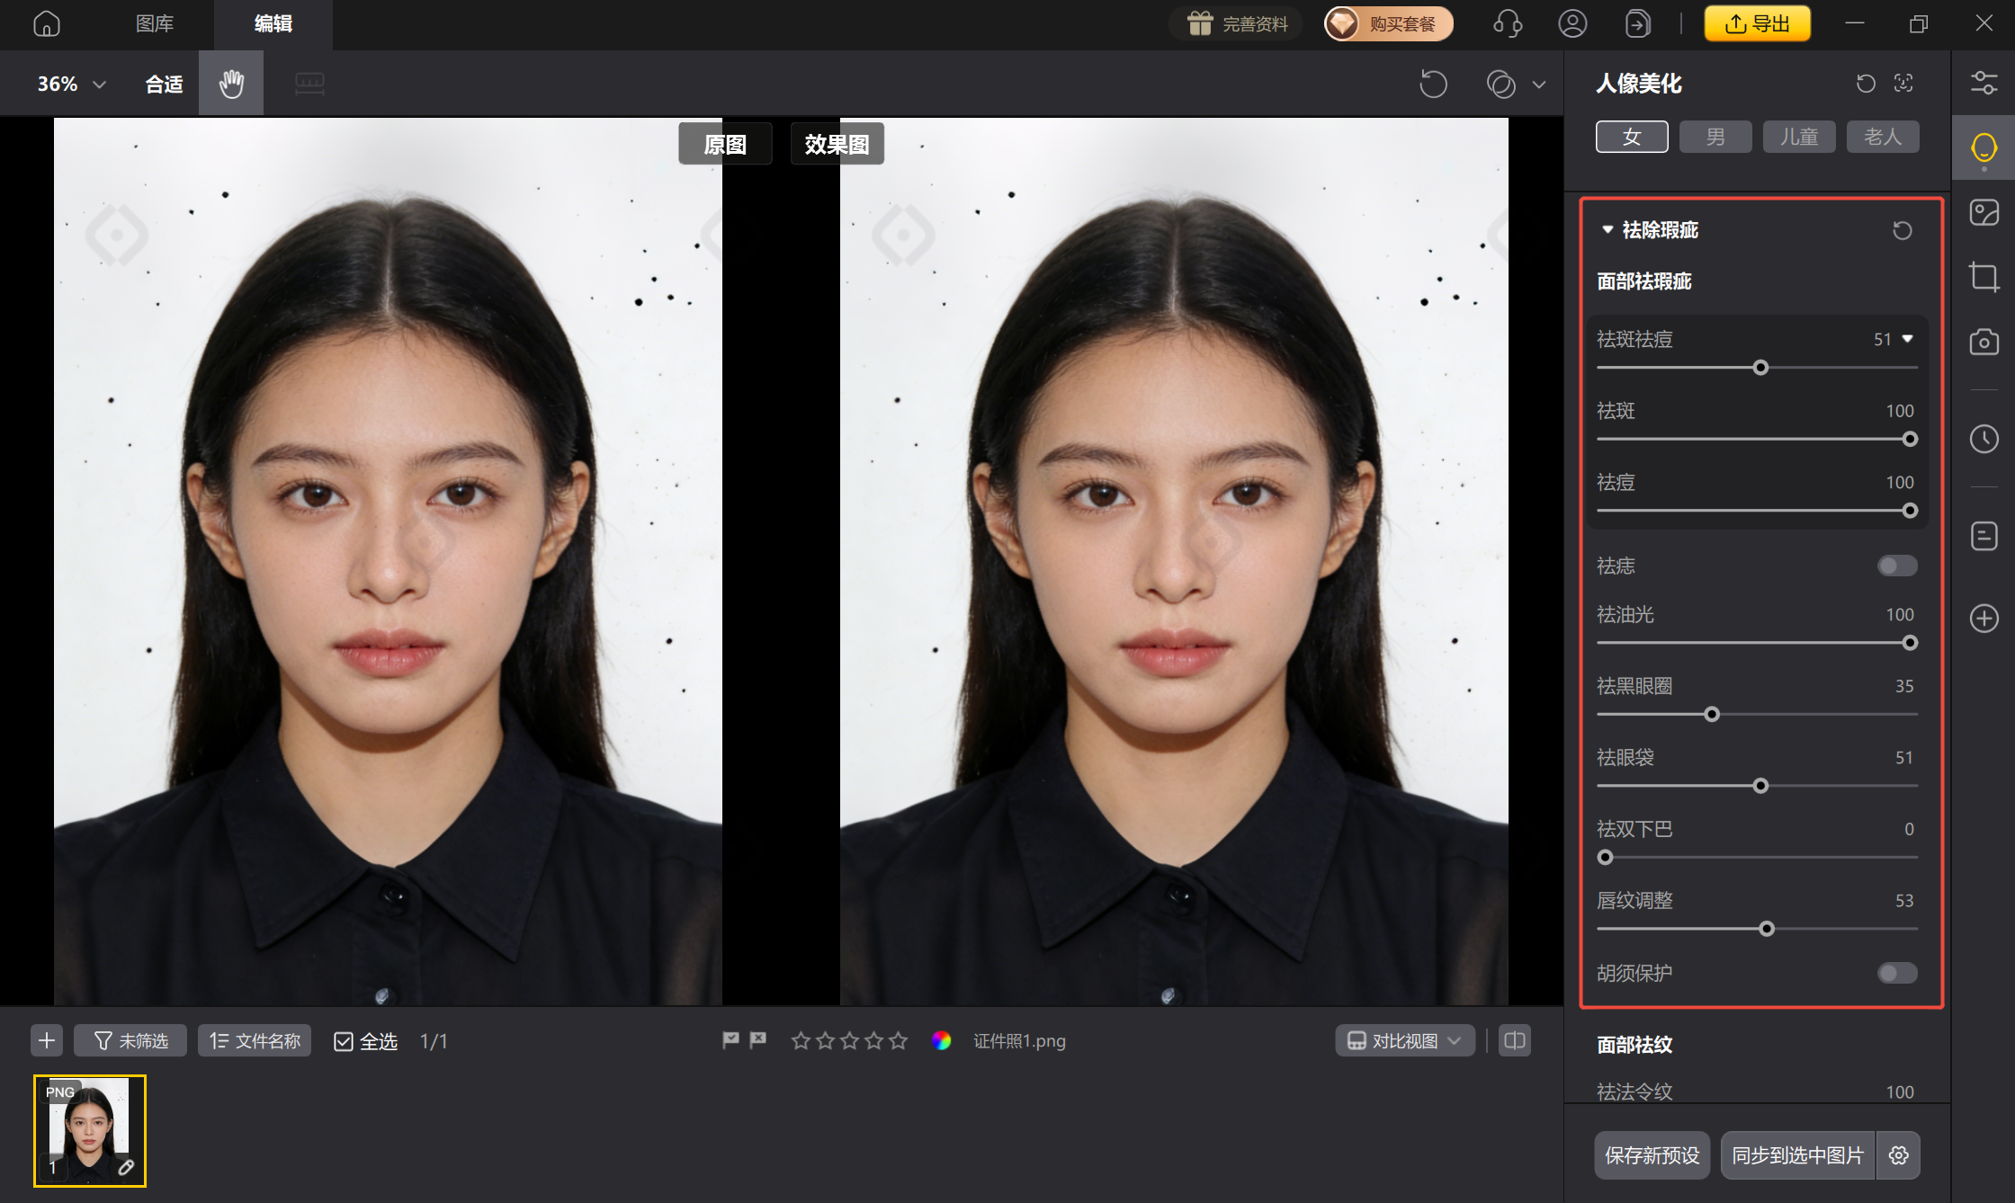Open the camera snapshot sidebar icon
This screenshot has width=2015, height=1203.
tap(1984, 342)
